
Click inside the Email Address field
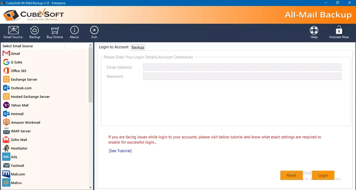(242, 67)
